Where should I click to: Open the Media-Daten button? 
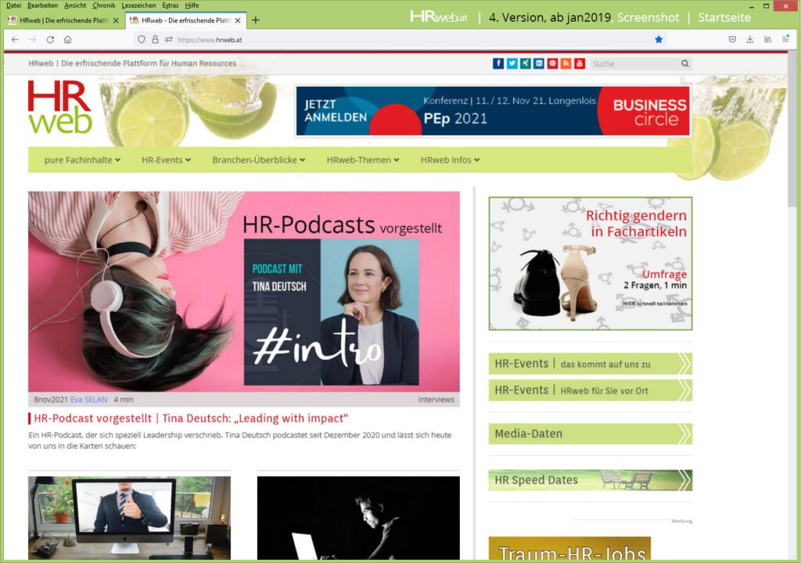tap(591, 434)
